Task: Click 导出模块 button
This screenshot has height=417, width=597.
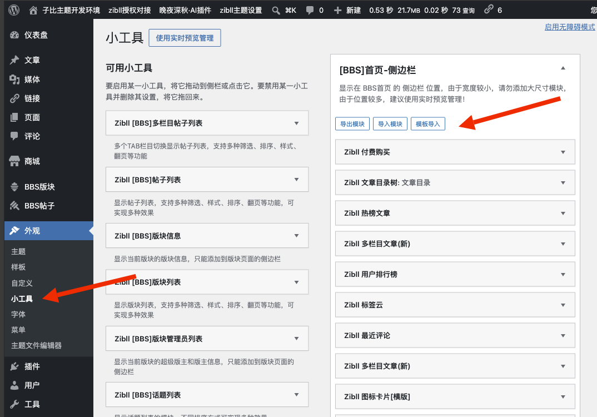Action: click(352, 124)
